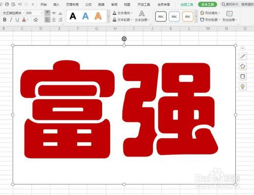Click the pencil shape style quick icon
The width and height of the screenshot is (254, 195).
coord(243,56)
